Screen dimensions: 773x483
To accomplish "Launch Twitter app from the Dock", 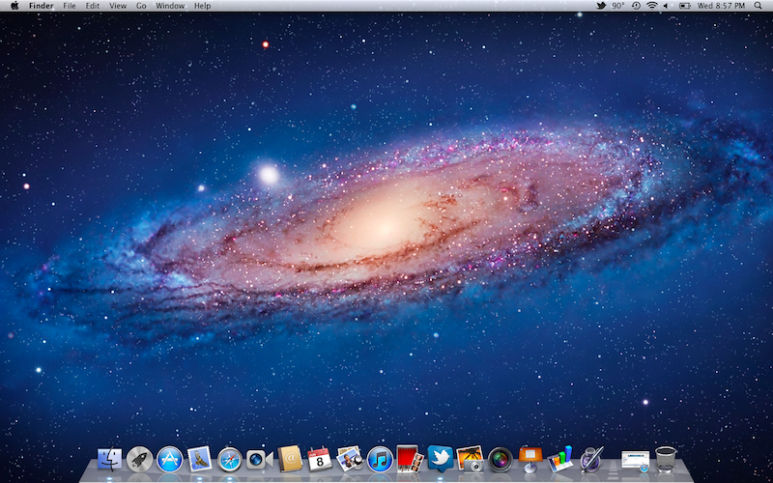I will click(441, 458).
